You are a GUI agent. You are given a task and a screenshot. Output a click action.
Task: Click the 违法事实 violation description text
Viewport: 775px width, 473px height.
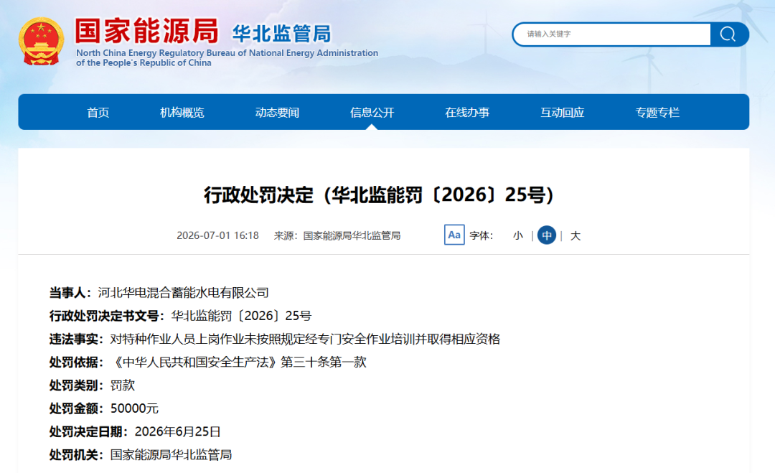(x=305, y=339)
